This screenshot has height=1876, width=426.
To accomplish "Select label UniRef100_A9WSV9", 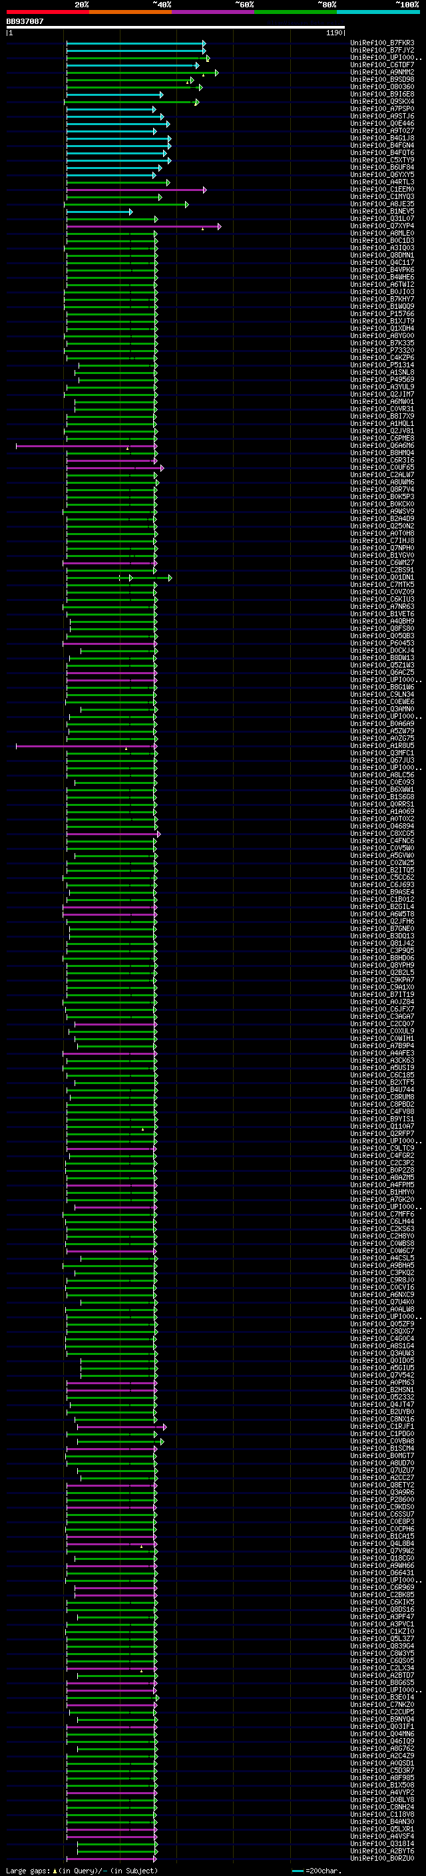I will (x=382, y=511).
